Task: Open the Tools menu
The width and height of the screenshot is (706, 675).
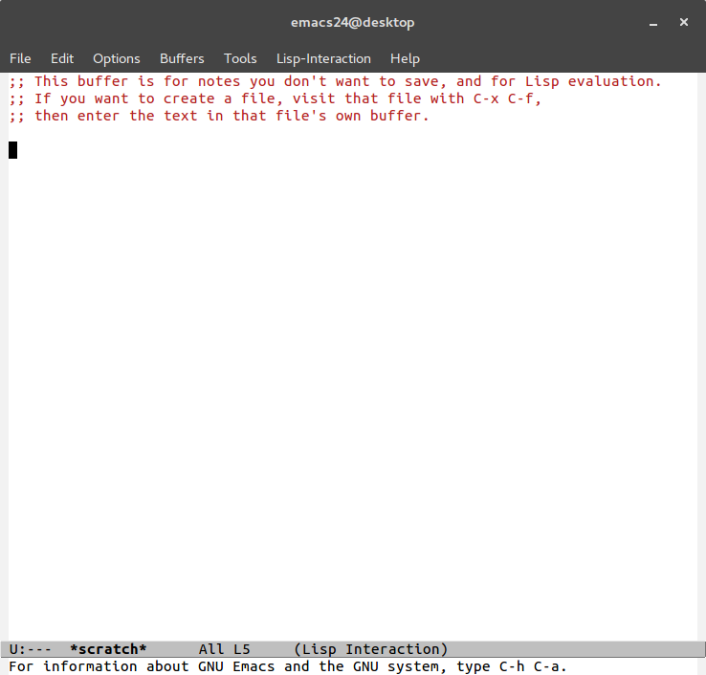Action: pyautogui.click(x=240, y=58)
